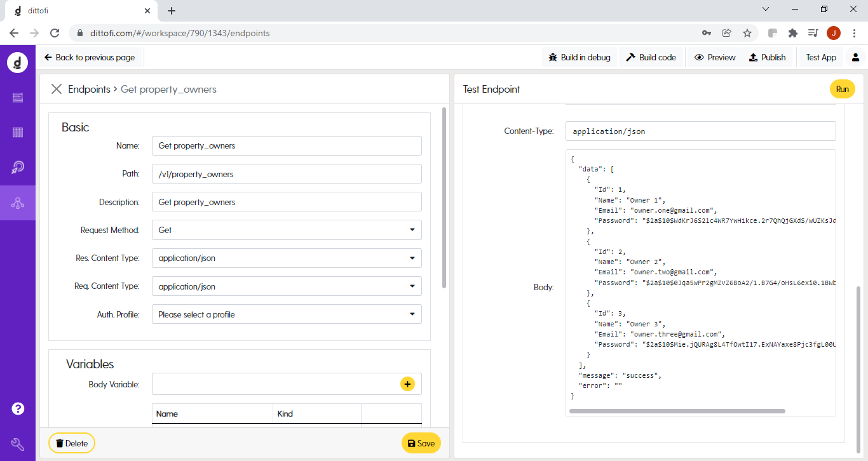Click the extension icon beside puzzle icon
This screenshot has width=868, height=461.
coord(773,33)
